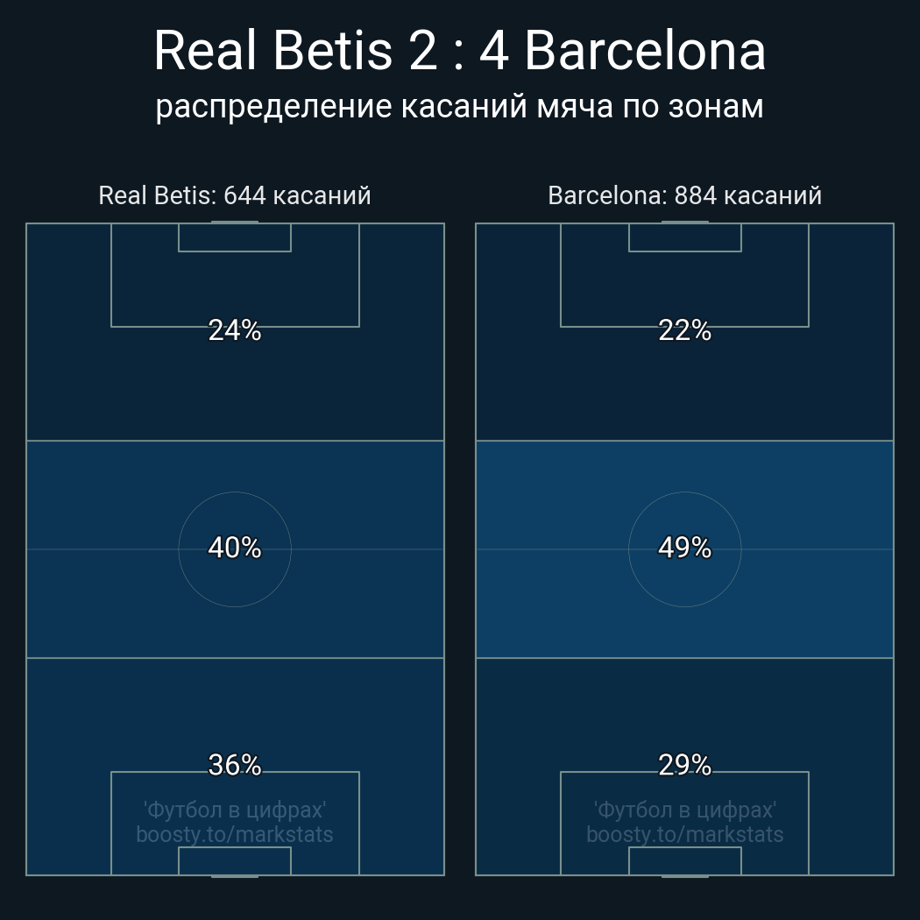Screen dimensions: 920x920
Task: Click the bottom six-yard box on Barcelona pitch
Action: (684, 861)
